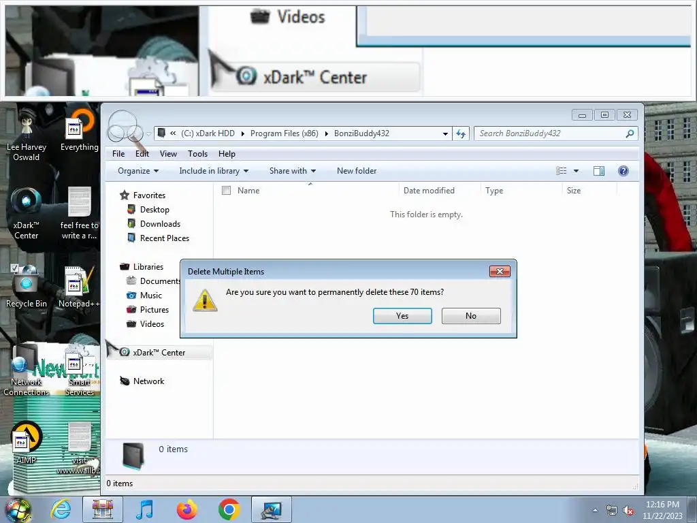697x523 pixels.
Task: Click the change view icon
Action: point(562,171)
